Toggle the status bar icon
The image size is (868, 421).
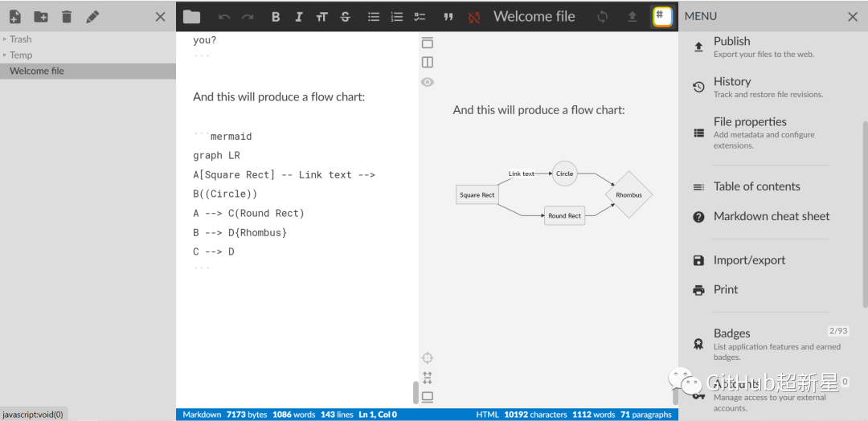428,397
